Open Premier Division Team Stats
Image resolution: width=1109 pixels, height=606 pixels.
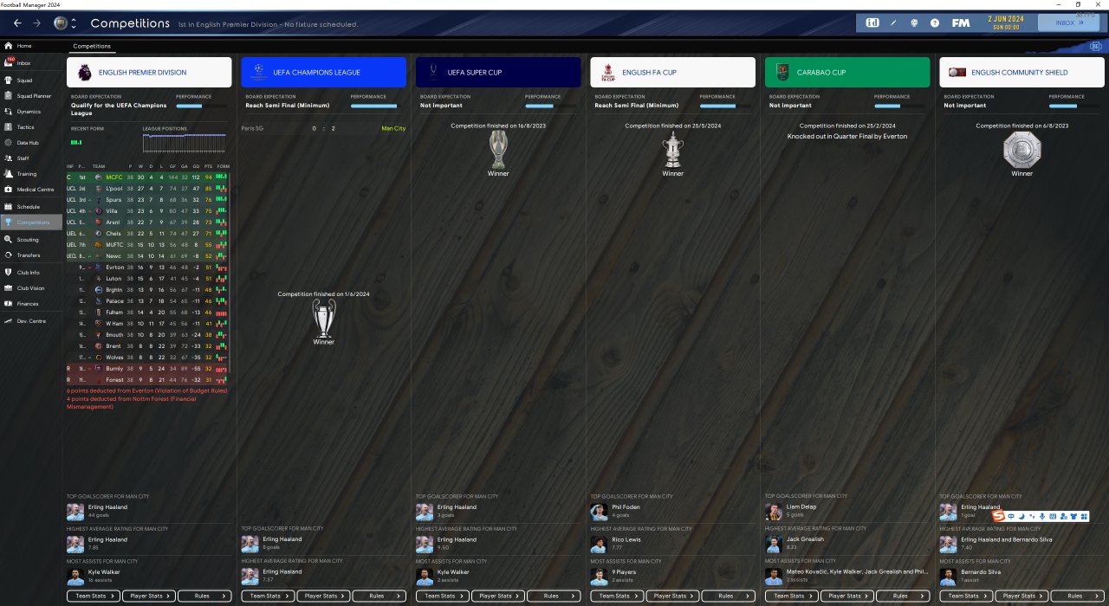(x=94, y=596)
